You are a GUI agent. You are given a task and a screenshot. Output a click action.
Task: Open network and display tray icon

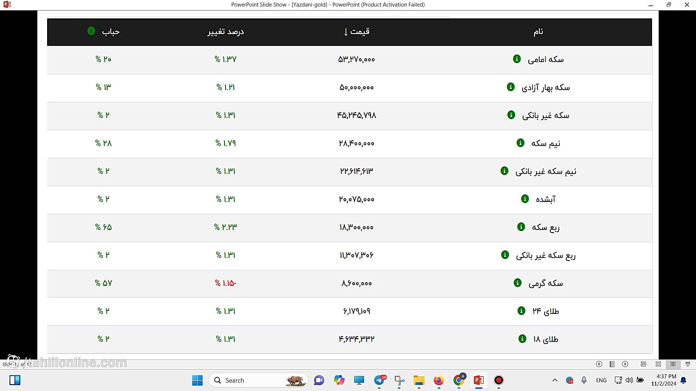pyautogui.click(x=618, y=380)
